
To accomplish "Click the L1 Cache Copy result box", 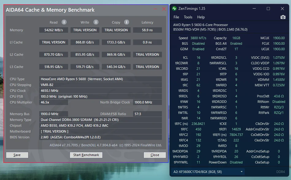I will (116, 42).
